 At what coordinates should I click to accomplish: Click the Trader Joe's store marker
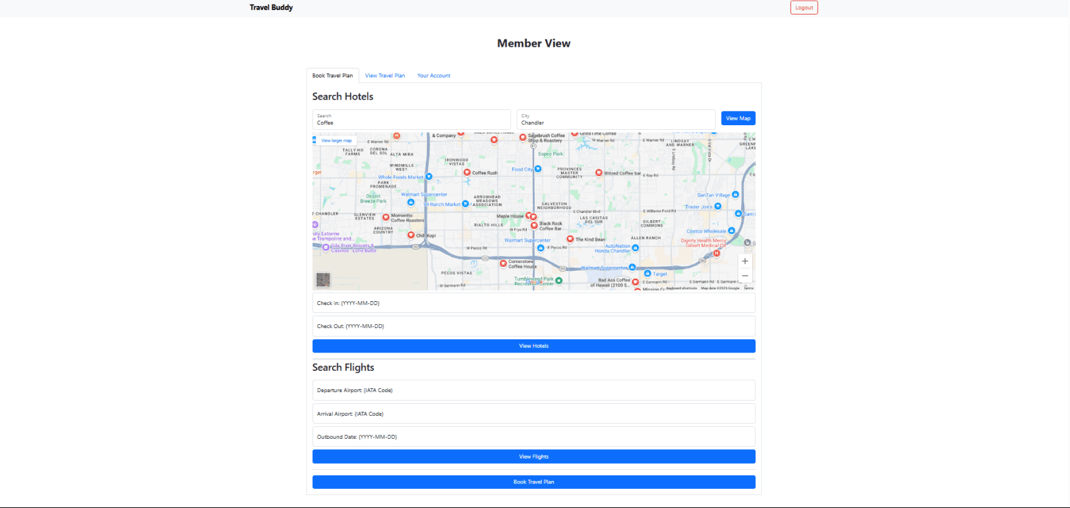pos(718,206)
